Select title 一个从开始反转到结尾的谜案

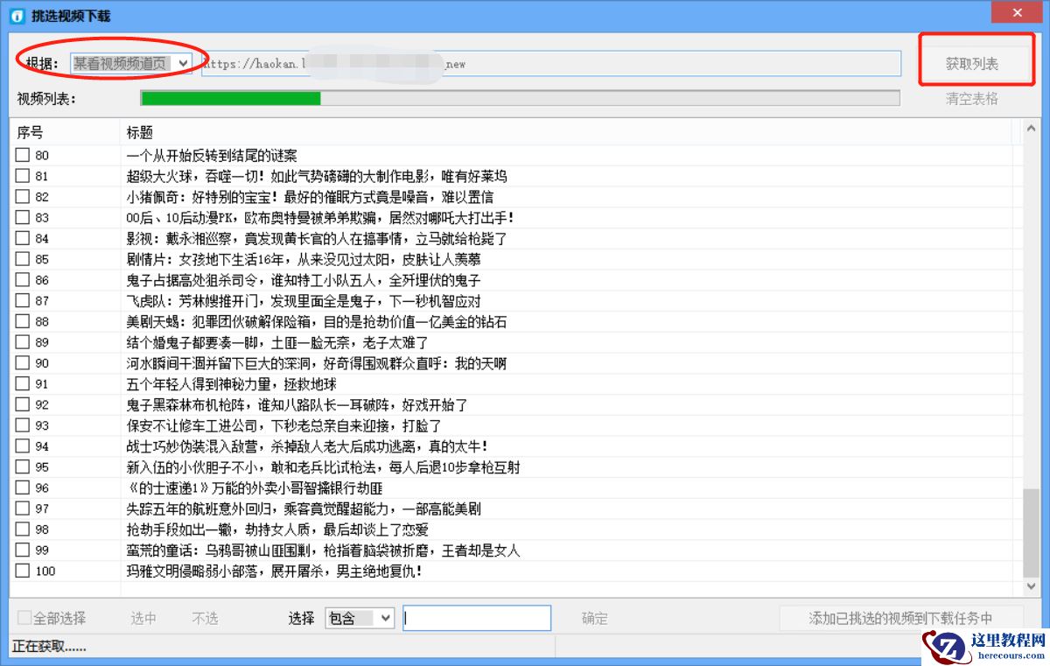coord(212,156)
